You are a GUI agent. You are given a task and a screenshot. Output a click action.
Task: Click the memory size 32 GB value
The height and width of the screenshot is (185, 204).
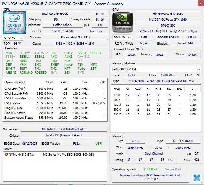click(x=135, y=141)
